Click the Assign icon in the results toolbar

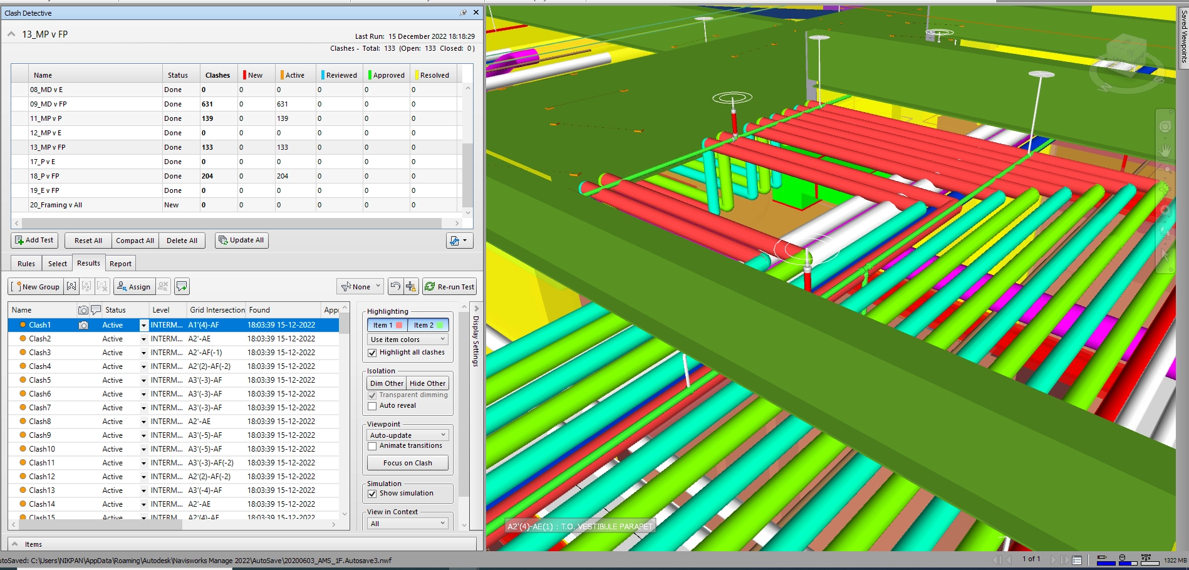click(133, 286)
